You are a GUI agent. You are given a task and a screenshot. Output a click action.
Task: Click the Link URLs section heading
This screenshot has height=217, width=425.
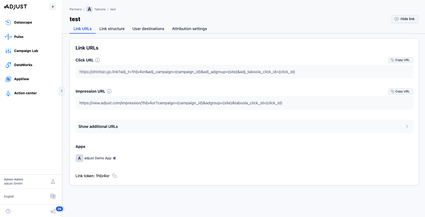pos(87,48)
